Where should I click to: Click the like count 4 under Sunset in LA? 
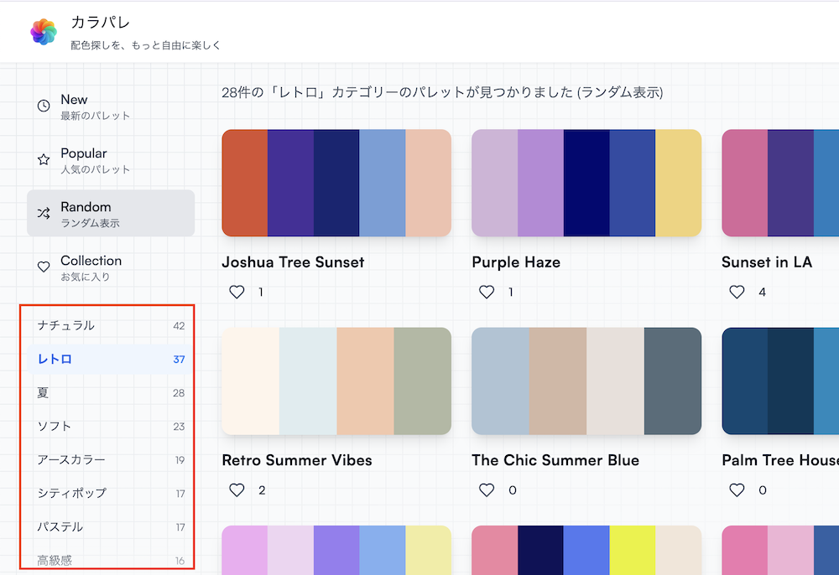pos(762,293)
